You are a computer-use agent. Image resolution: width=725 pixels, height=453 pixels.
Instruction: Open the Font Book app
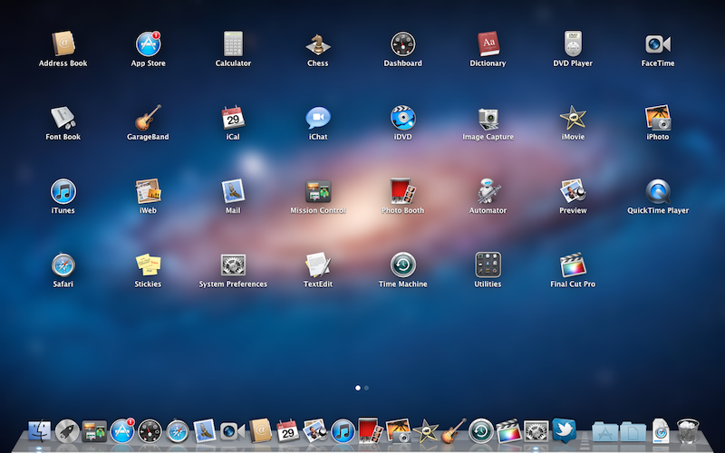point(63,118)
